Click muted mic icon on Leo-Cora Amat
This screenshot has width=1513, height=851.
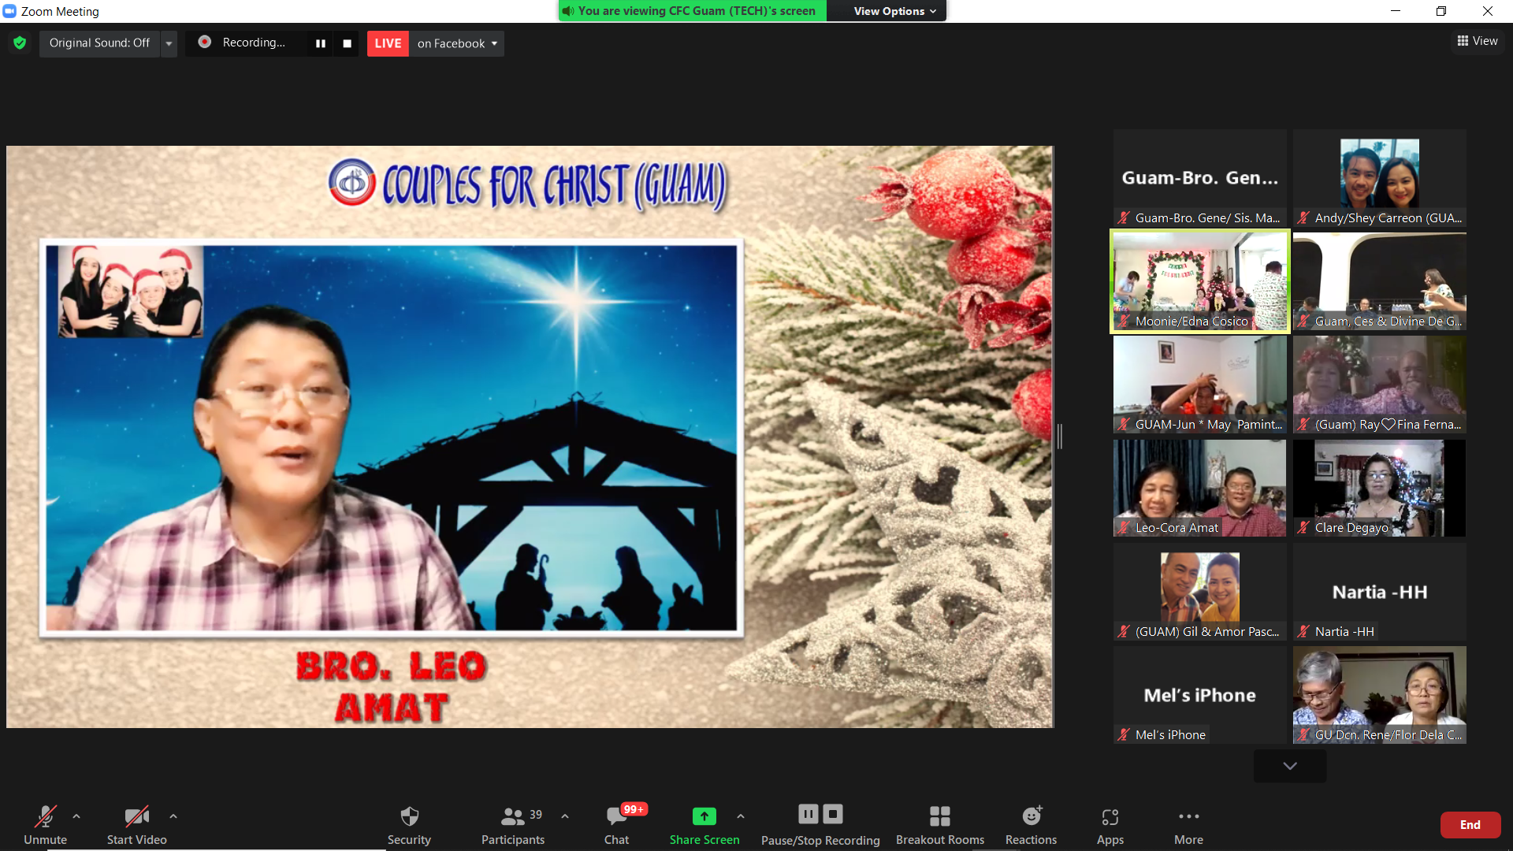pyautogui.click(x=1124, y=528)
